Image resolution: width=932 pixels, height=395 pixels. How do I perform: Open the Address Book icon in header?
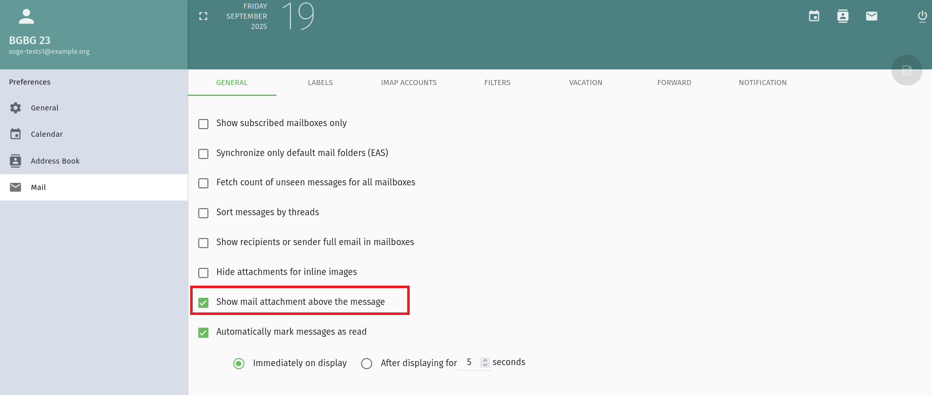click(843, 16)
